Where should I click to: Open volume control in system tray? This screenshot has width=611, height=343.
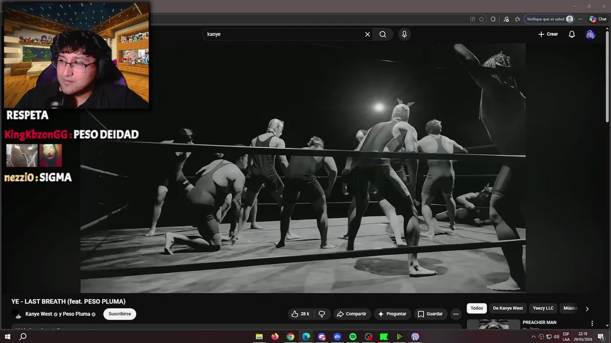point(556,337)
